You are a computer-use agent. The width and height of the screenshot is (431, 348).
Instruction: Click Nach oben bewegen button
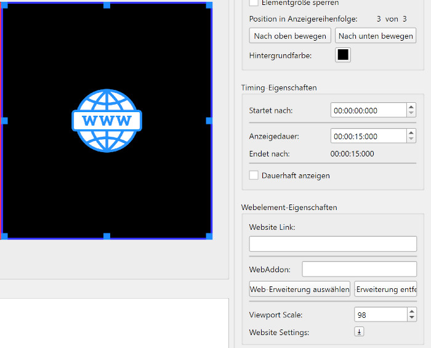click(x=290, y=36)
